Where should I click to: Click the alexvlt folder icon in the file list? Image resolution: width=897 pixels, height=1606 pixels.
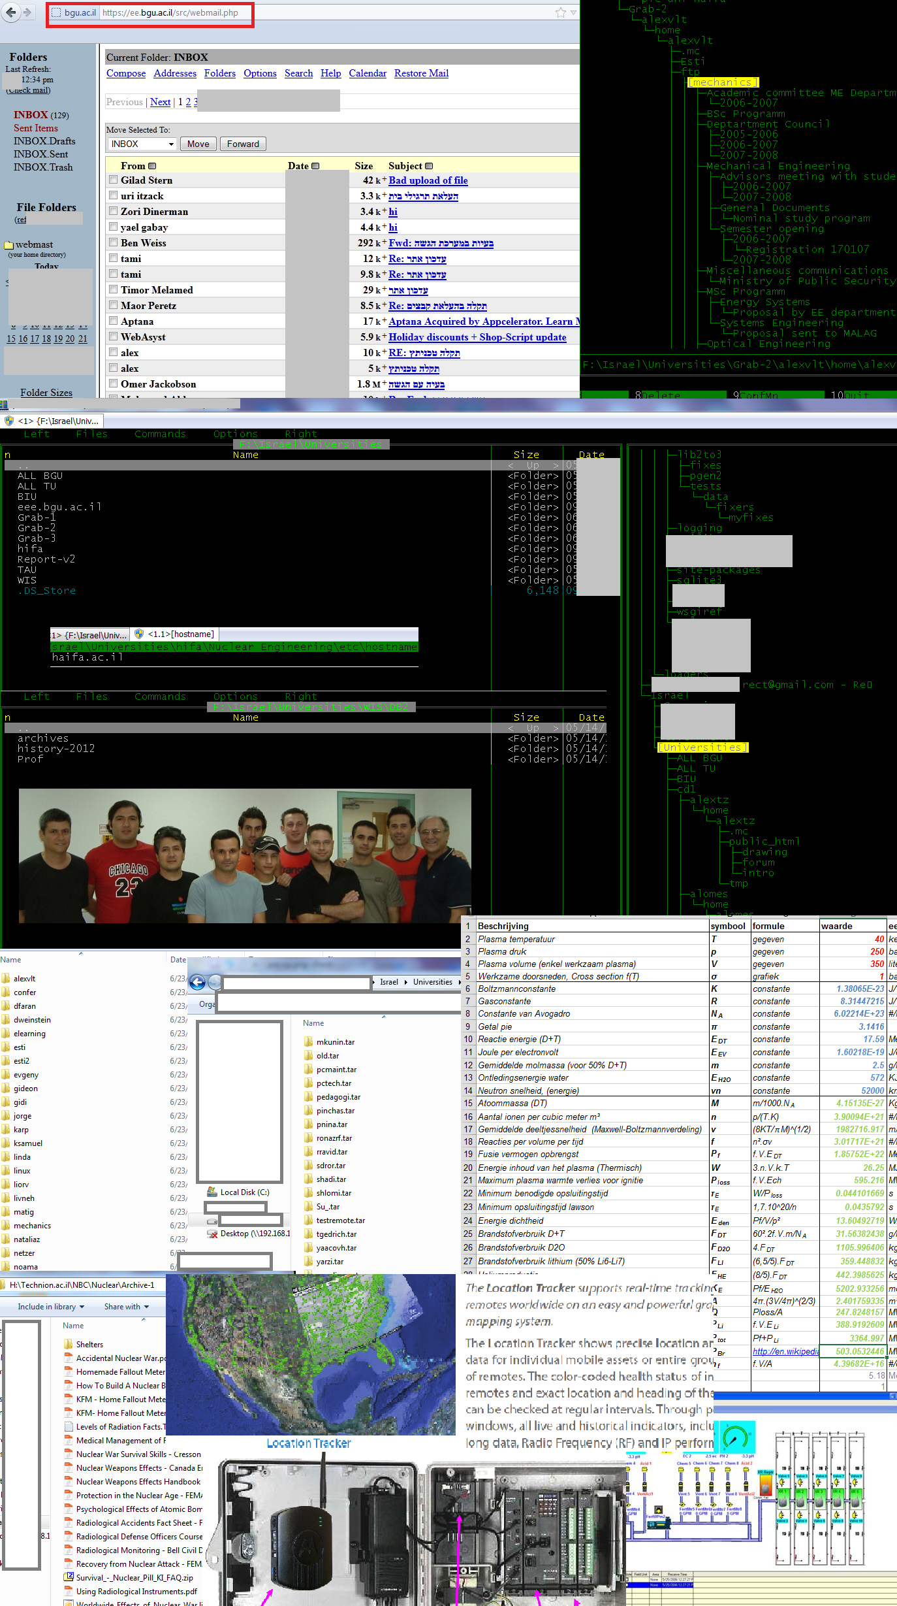tap(6, 978)
